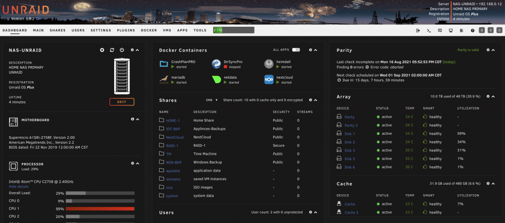The height and width of the screenshot is (223, 505).
Task: Open NAS-UNRAID panel gear settings
Action: coord(132,50)
